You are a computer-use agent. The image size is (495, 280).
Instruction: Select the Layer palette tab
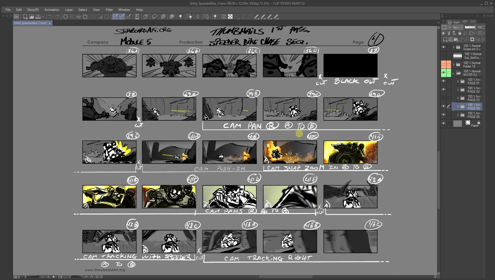[x=454, y=22]
